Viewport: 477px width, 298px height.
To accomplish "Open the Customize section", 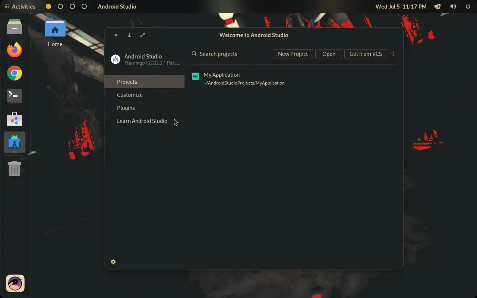I will [144, 95].
